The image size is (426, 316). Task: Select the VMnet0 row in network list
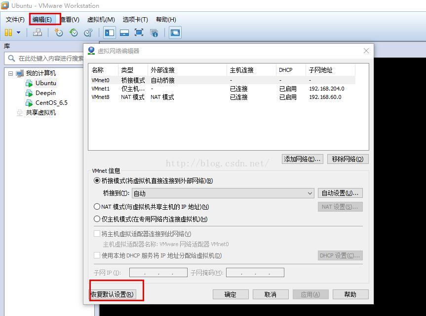pos(223,80)
